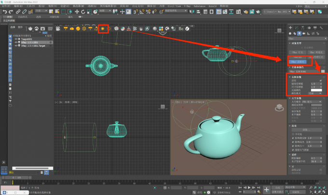Toggle cast atmospheric shadows checkbox
The height and width of the screenshot is (195, 328).
[x=293, y=150]
